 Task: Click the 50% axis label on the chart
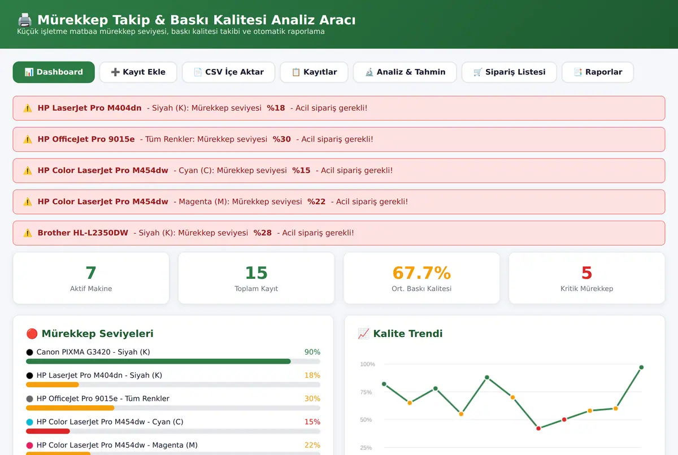(x=366, y=420)
